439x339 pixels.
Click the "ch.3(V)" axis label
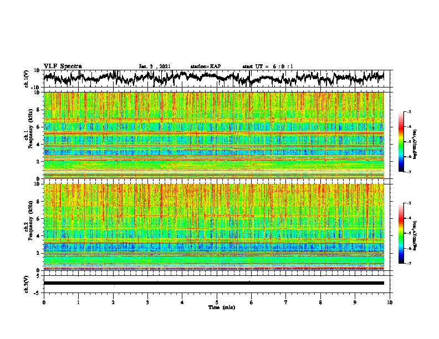click(x=27, y=284)
